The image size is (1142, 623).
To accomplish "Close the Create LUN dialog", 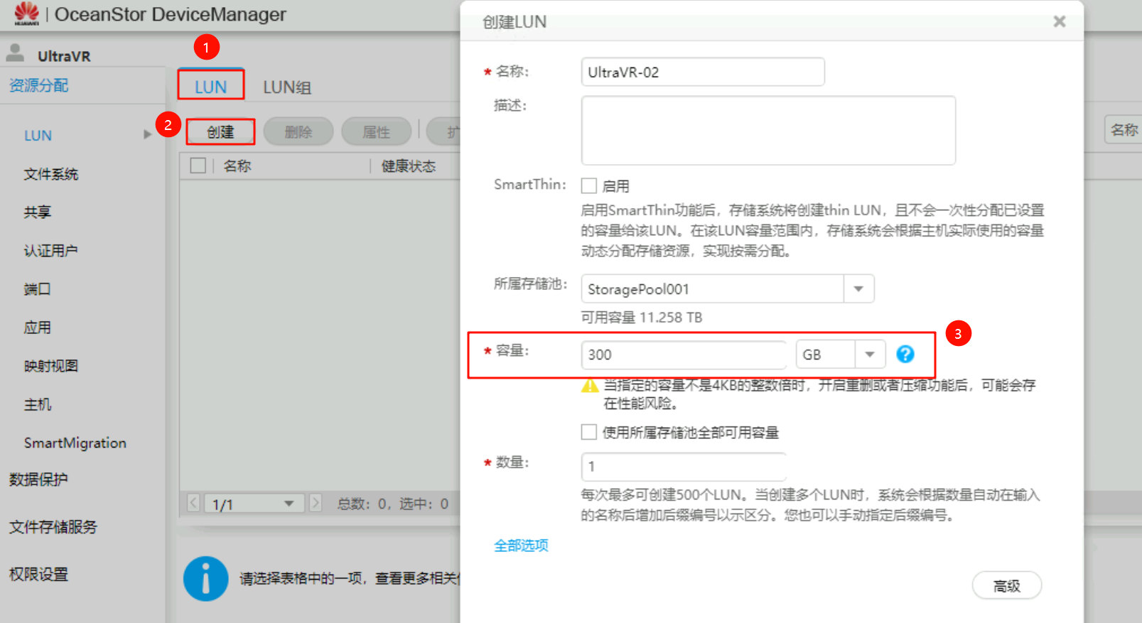I will (x=1059, y=21).
